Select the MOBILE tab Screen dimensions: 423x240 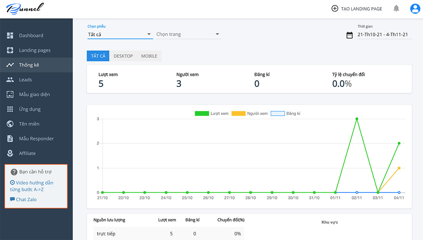tap(149, 56)
